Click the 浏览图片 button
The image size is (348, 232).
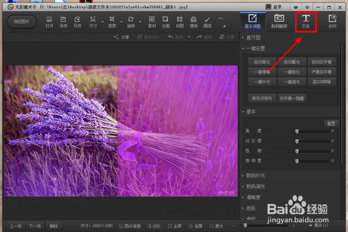[21, 22]
